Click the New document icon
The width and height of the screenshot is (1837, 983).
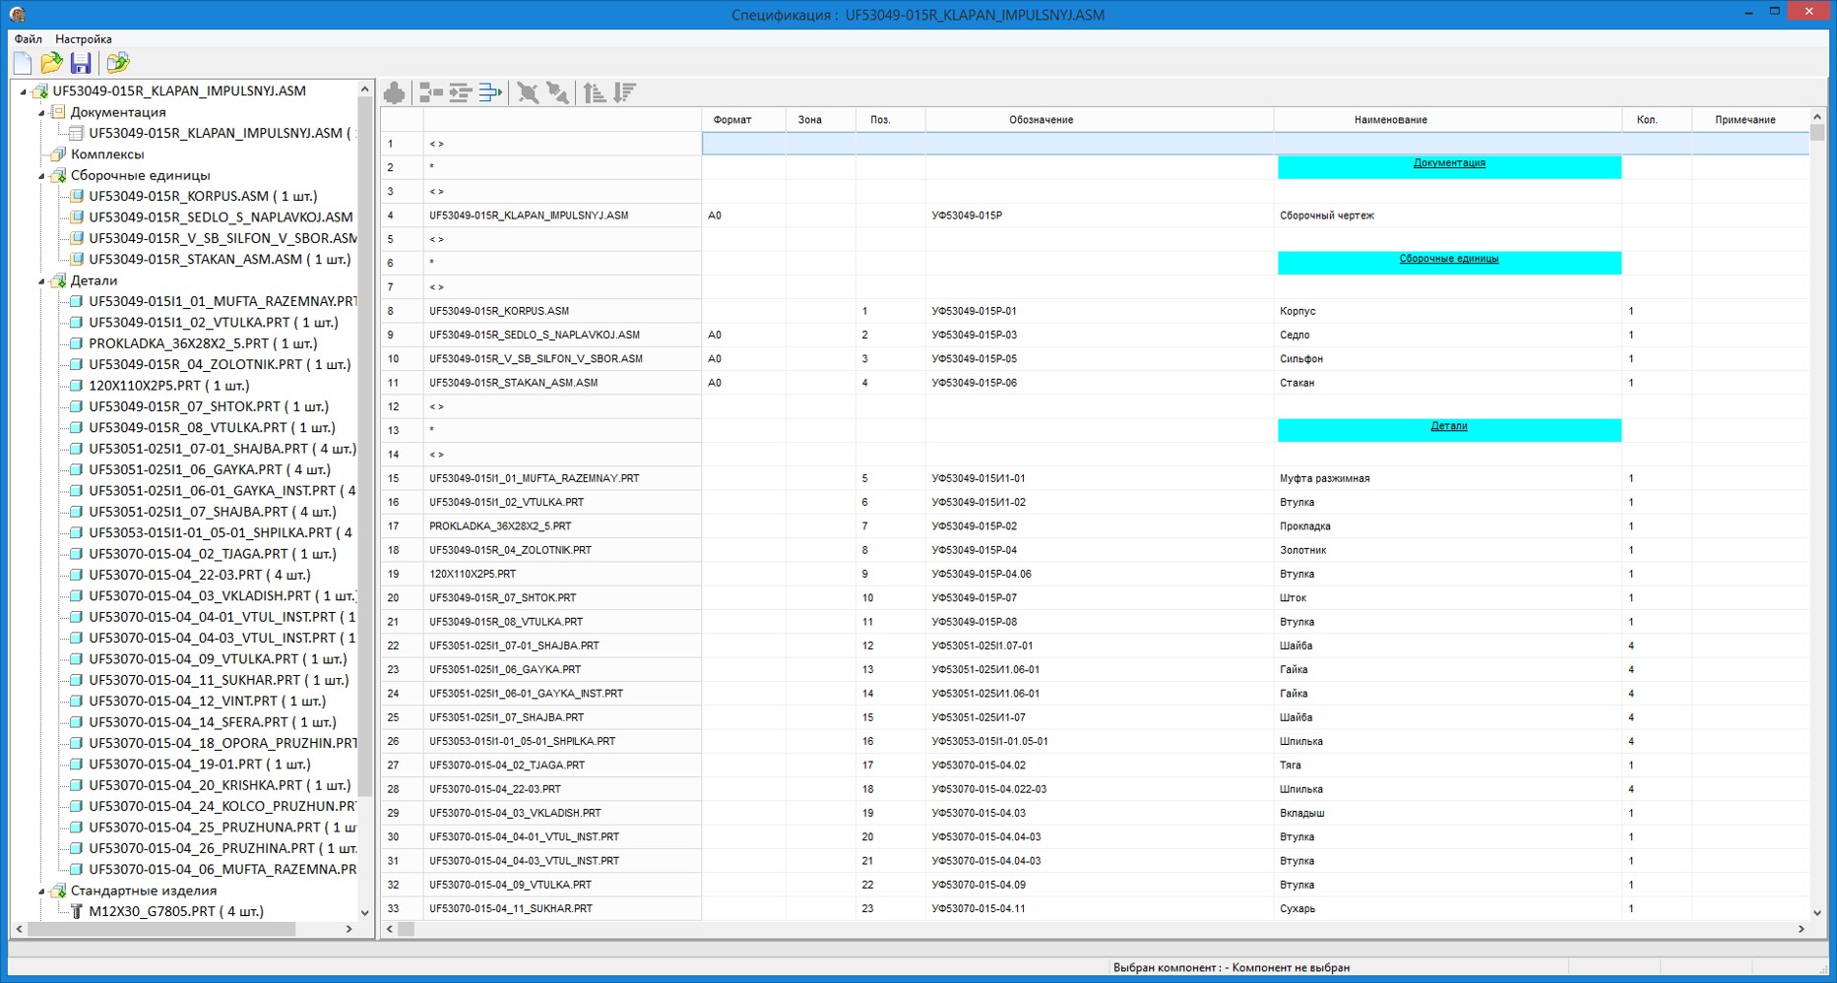(23, 63)
